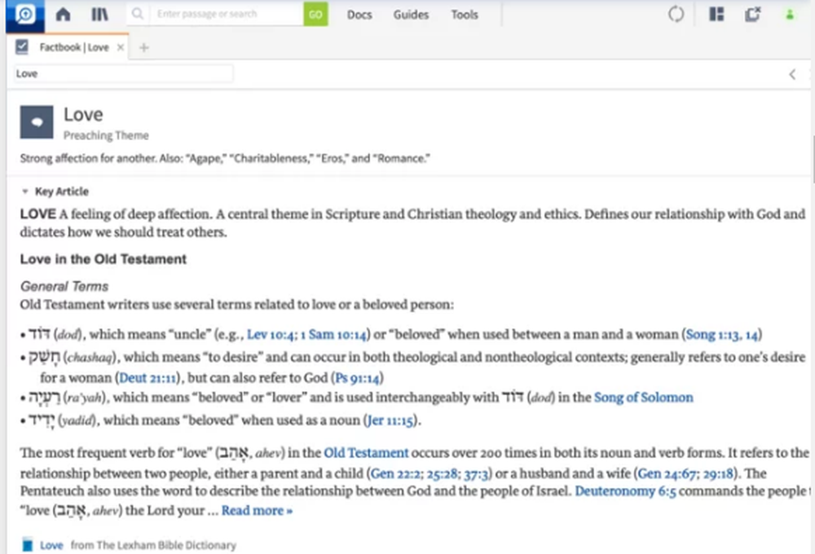Image resolution: width=815 pixels, height=554 pixels.
Task: Go to the Home dashboard icon
Action: point(63,15)
